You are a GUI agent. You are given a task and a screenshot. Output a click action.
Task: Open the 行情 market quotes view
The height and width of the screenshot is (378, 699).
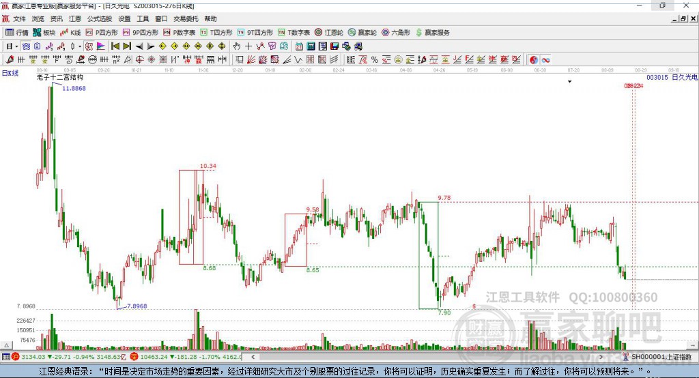click(16, 33)
